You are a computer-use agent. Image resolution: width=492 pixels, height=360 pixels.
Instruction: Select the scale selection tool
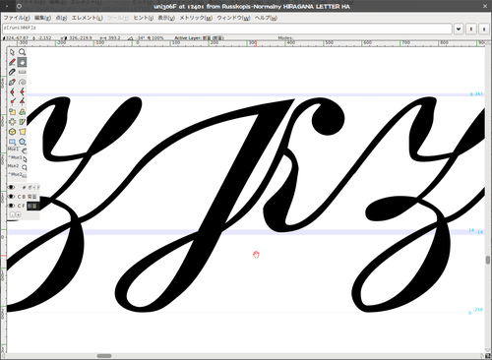click(12, 112)
